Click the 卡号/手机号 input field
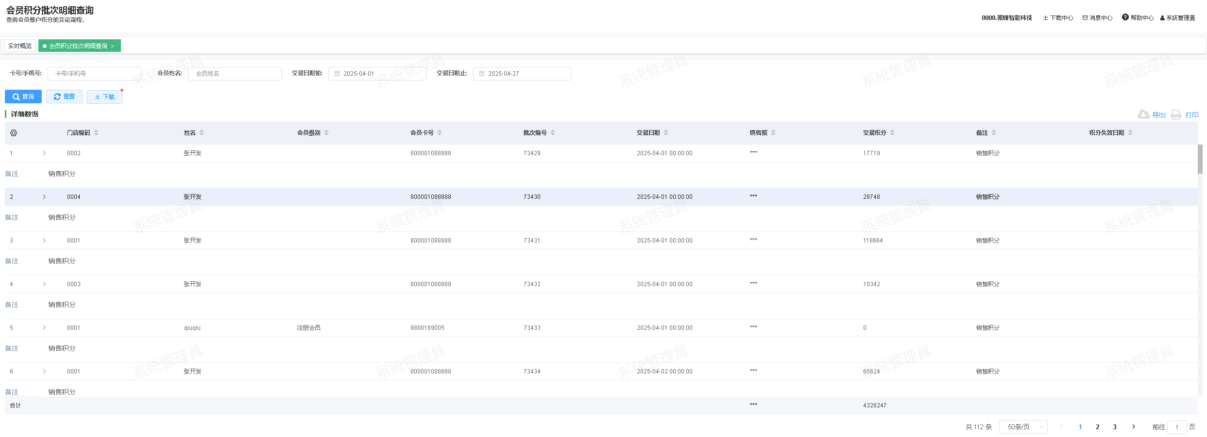This screenshot has height=437, width=1207. pos(94,74)
